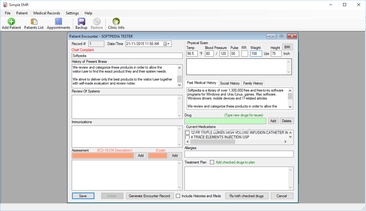Maximize the Patient Encounter child window
Screen dimensions: 366x211
pos(281,36)
